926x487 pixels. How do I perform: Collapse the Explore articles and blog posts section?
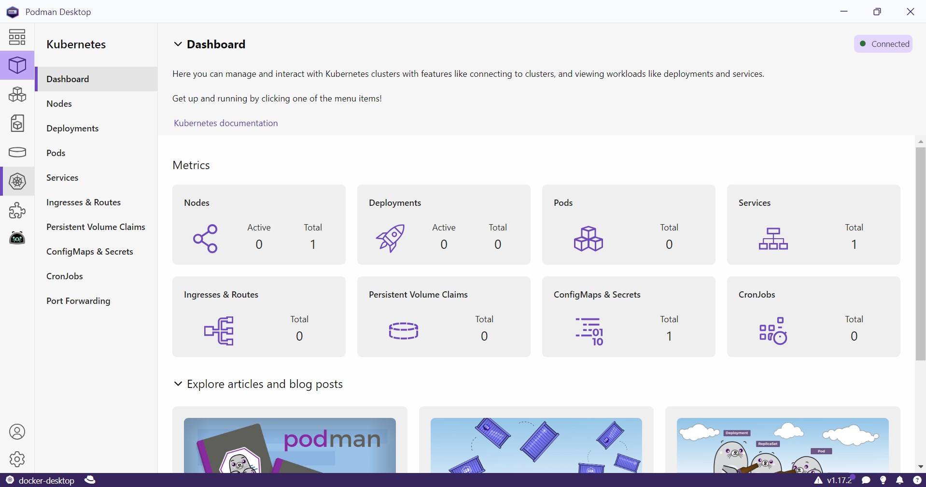click(x=178, y=384)
